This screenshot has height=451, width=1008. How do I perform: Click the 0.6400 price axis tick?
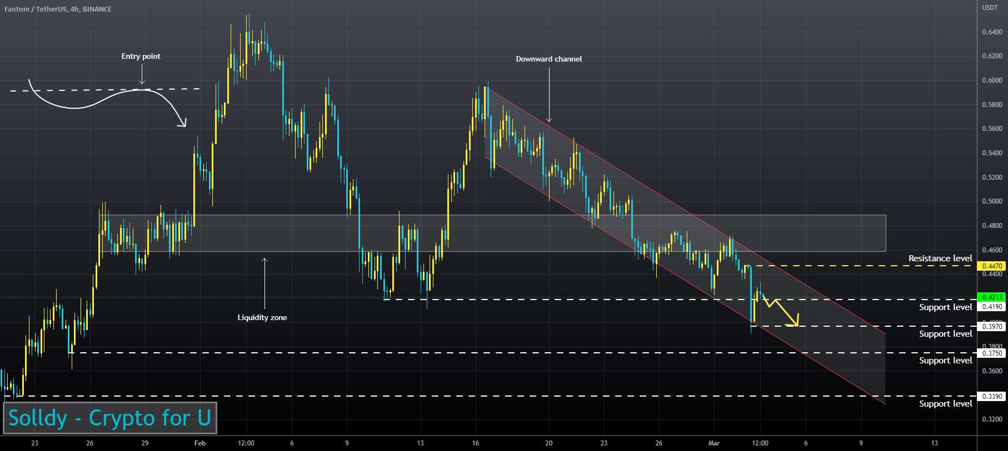[992, 32]
